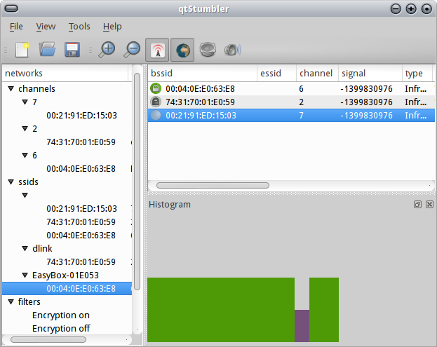This screenshot has width=437, height=347.
Task: Open the View menu
Action: 46,27
